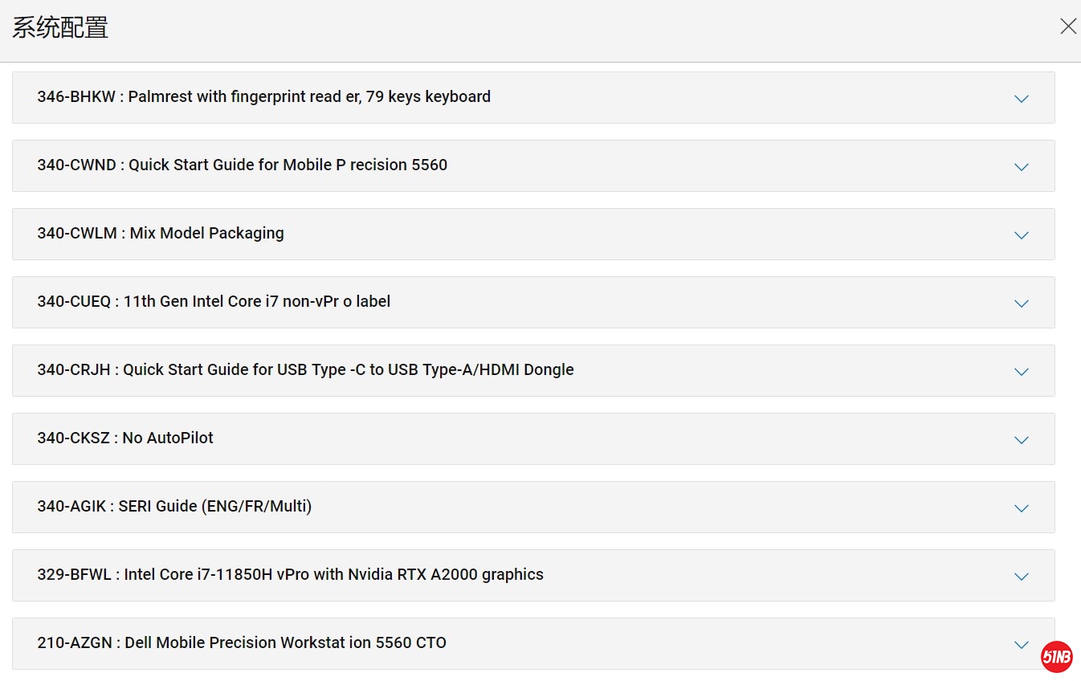
Task: Select the 210-AZGN Dell Mobile Precision text
Action: [x=242, y=643]
